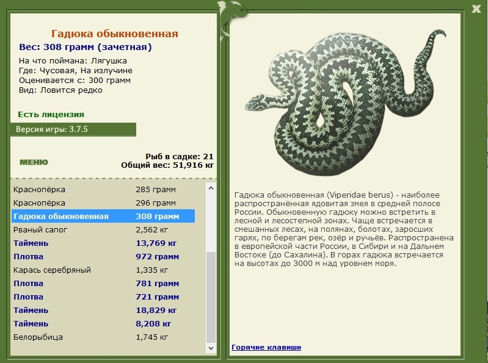Image resolution: width=488 pixels, height=363 pixels.
Task: Open the МЕНЮ button
Action: coord(34,162)
